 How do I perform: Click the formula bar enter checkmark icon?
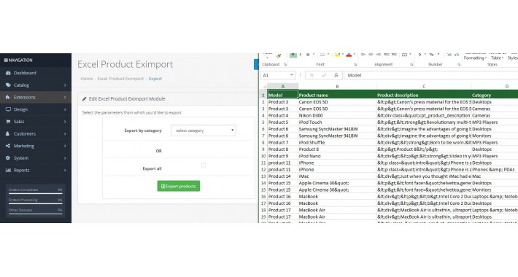pyautogui.click(x=324, y=75)
